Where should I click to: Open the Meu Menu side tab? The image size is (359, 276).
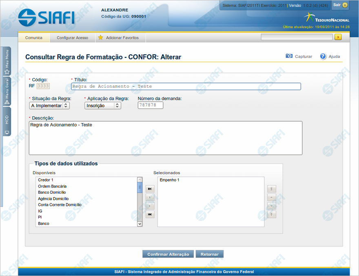point(7,62)
